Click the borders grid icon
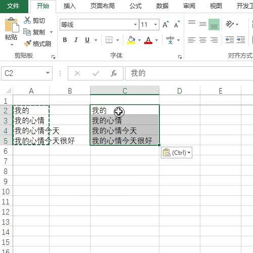This screenshot has height=253, width=253. click(109, 40)
